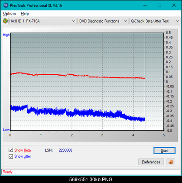Image resolution: width=182 pixels, height=183 pixels.
Task: Toggle the Show Jitter checkbox
Action: click(x=11, y=156)
